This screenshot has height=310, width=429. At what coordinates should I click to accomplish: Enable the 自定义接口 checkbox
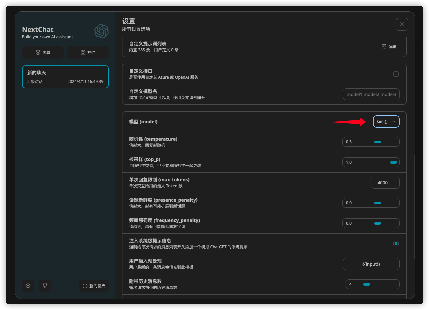396,74
